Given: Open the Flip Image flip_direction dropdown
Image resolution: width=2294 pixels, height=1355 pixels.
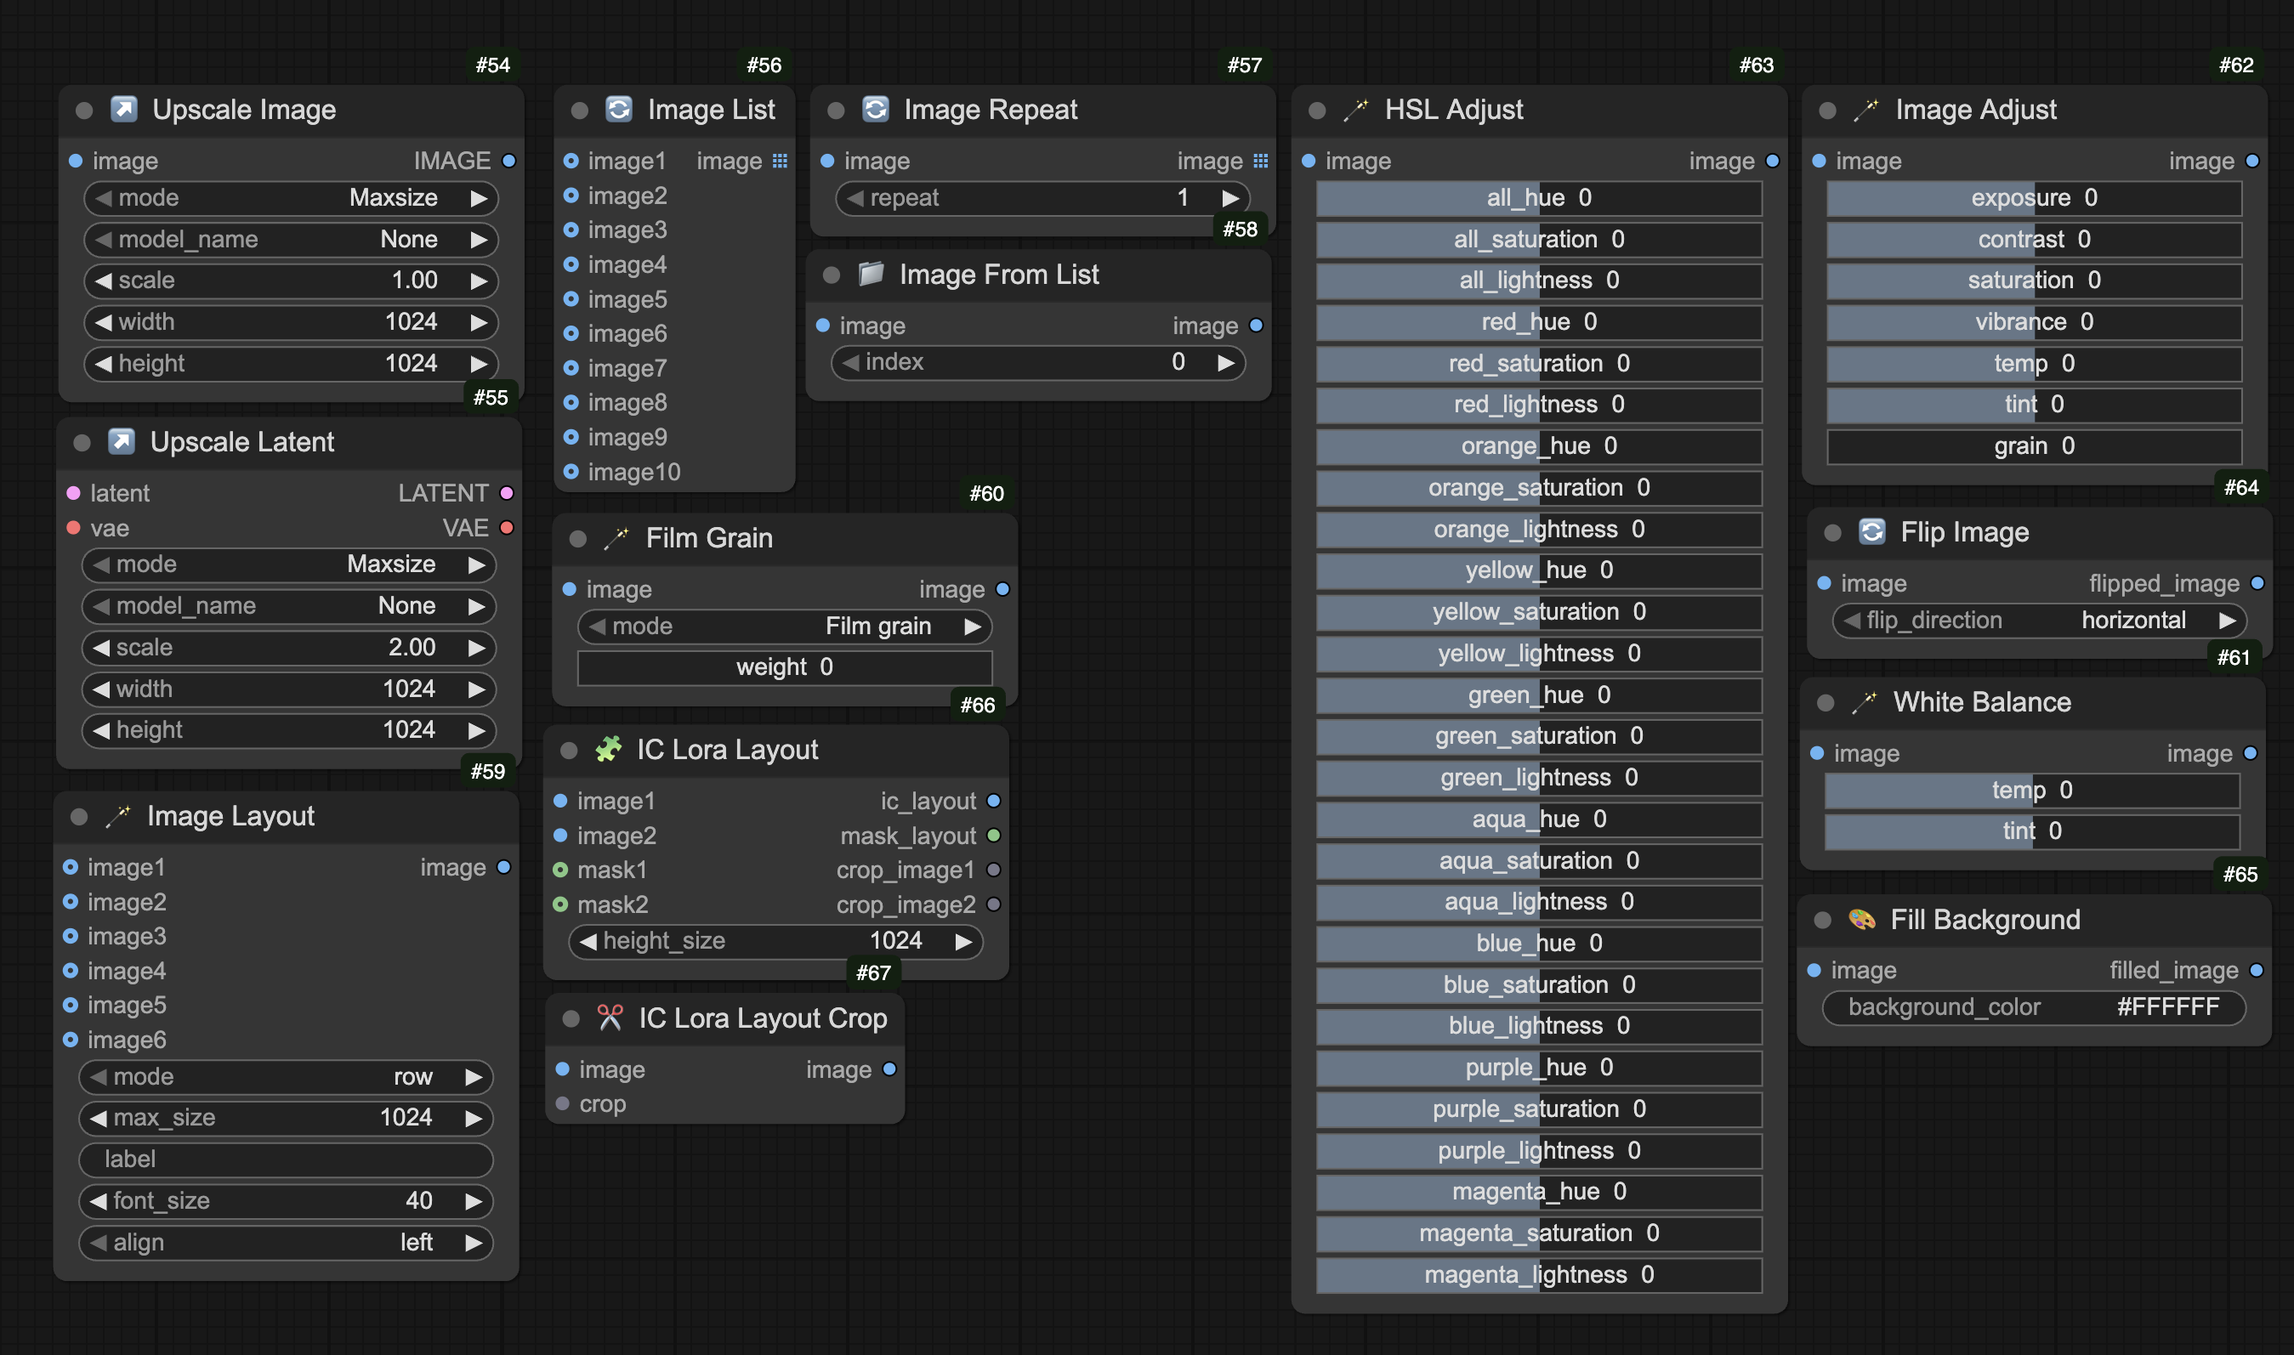Looking at the screenshot, I should point(2040,621).
